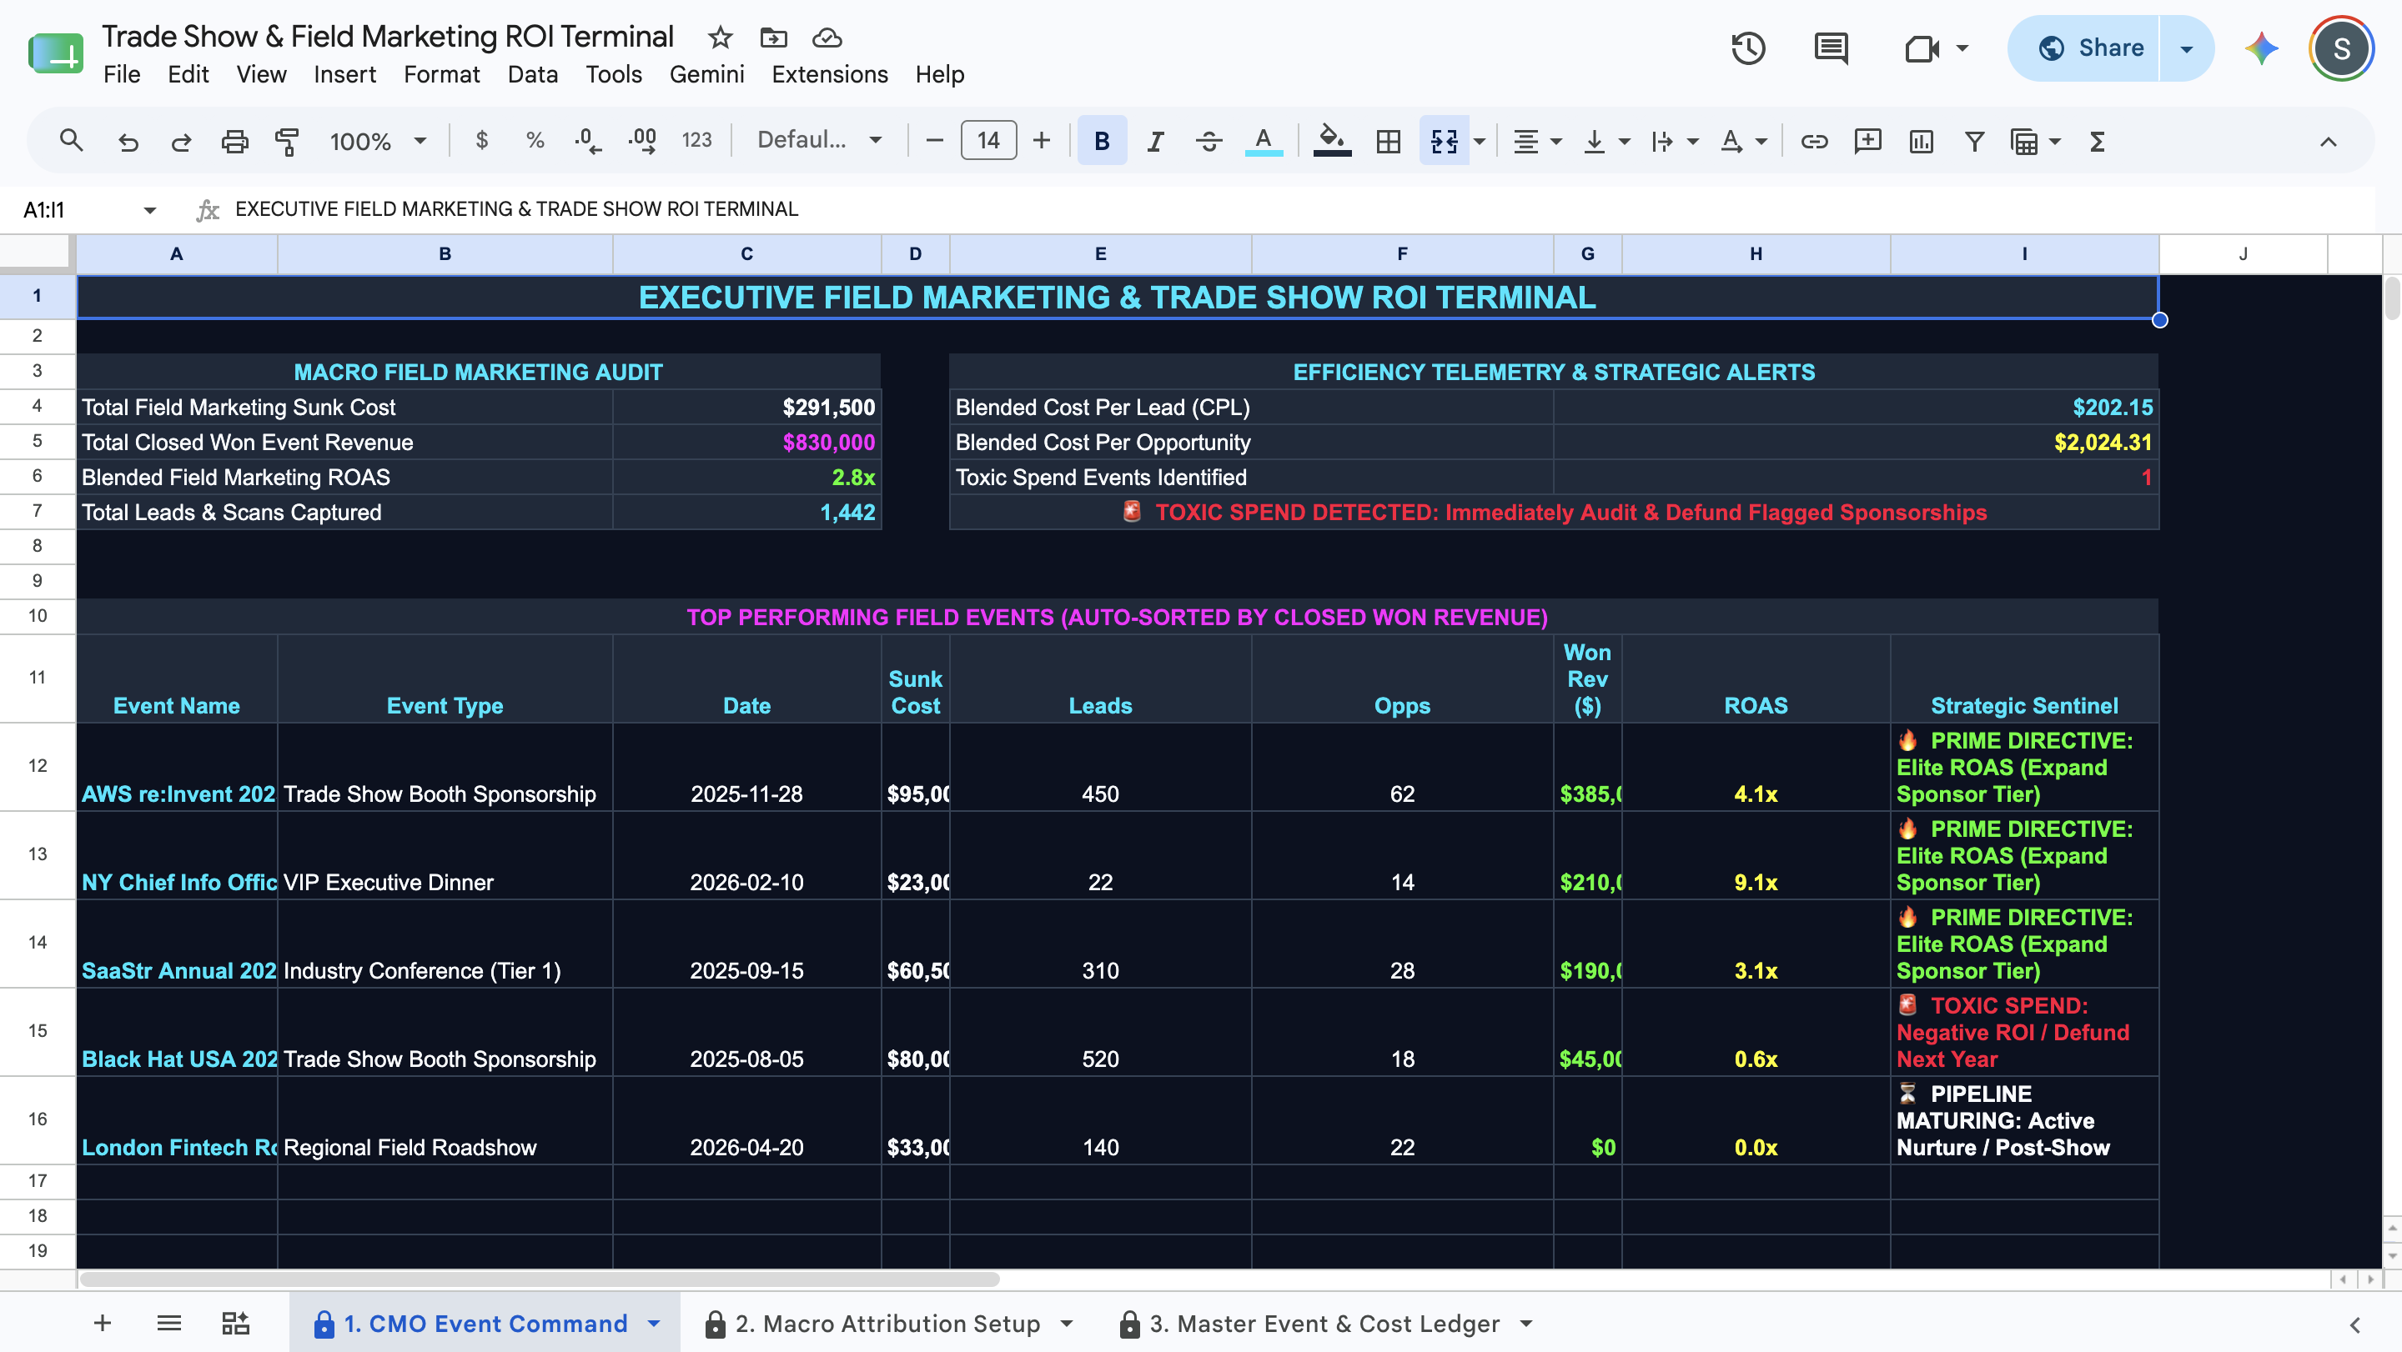Expand the Share options arrow
The height and width of the screenshot is (1352, 2402).
pos(2186,48)
